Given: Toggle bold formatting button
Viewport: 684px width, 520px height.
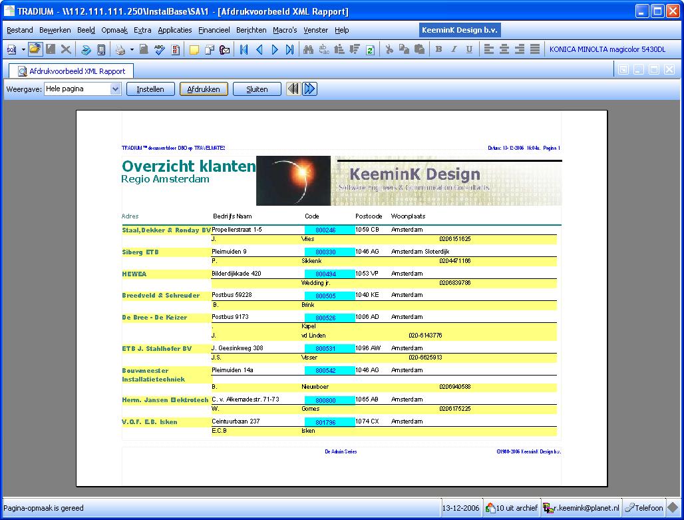Looking at the screenshot, I should (x=438, y=49).
